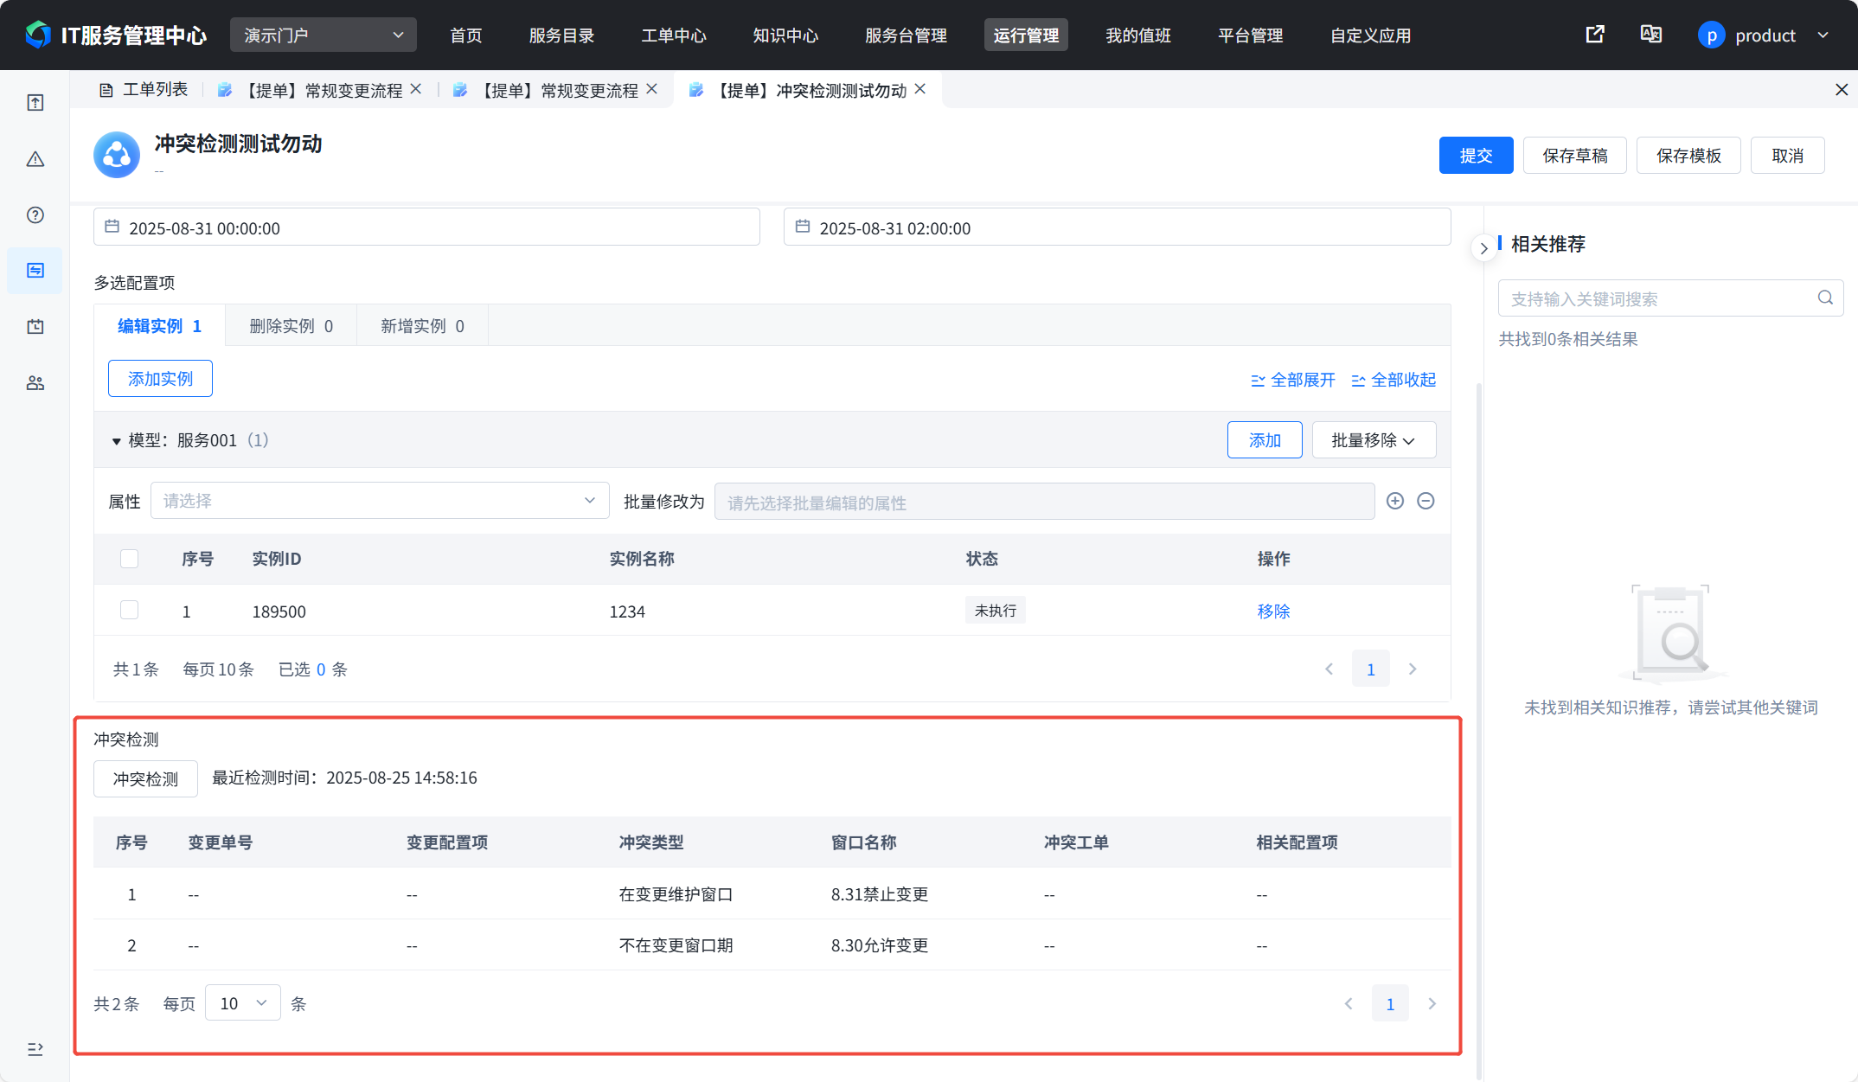This screenshot has width=1858, height=1082.
Task: Collapse the 模型：服务001 group triangle
Action: tap(116, 441)
